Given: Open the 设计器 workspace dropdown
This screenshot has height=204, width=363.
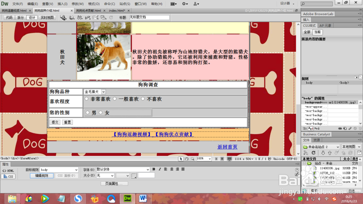Looking at the screenshot, I should click(287, 4).
